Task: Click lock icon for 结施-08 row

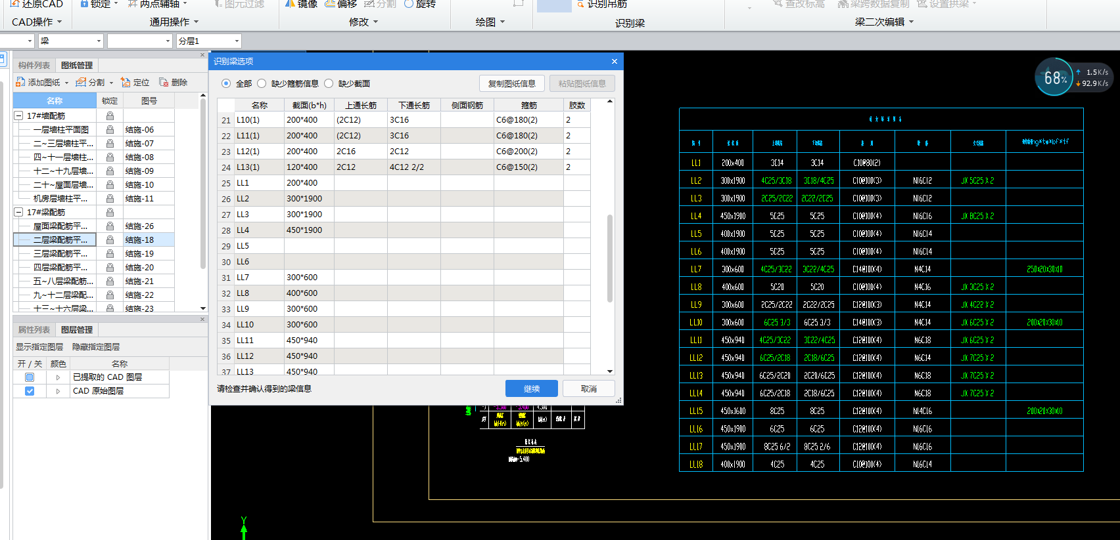Action: 110,157
